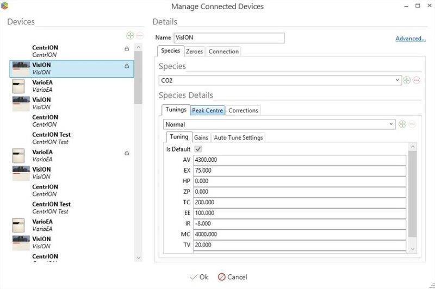Viewport: 435px width, 289px height.
Task: Click the red remove device icon
Action: pos(139,35)
